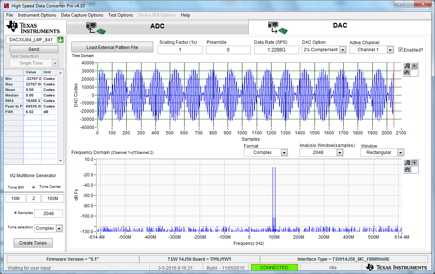Click the Waiting for user input message
The image size is (435, 274).
click(x=29, y=268)
